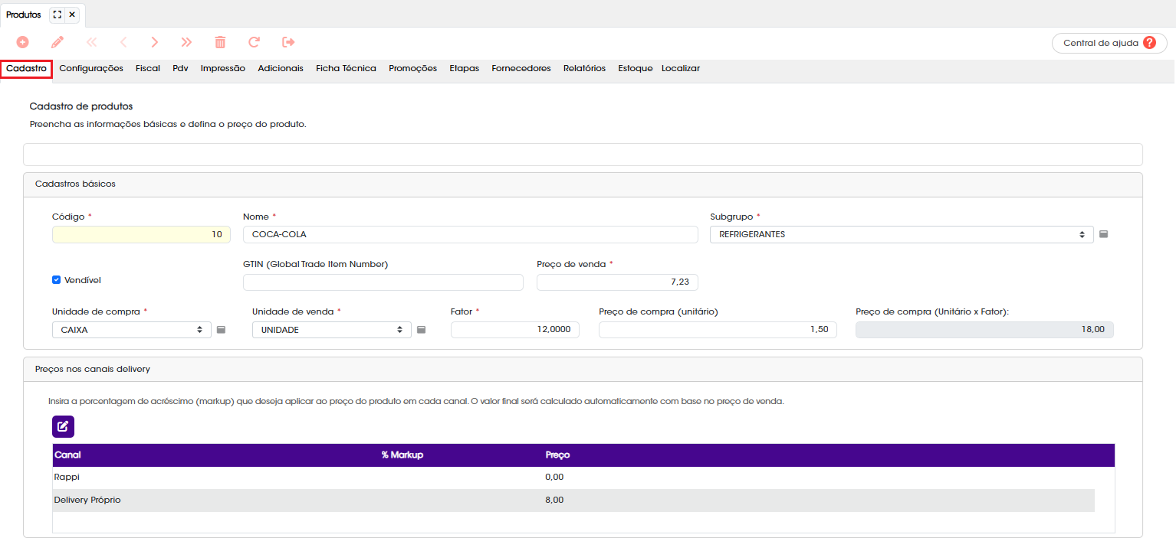Select the Rappi channel row
Screen dimensions: 1176x551
573,478
